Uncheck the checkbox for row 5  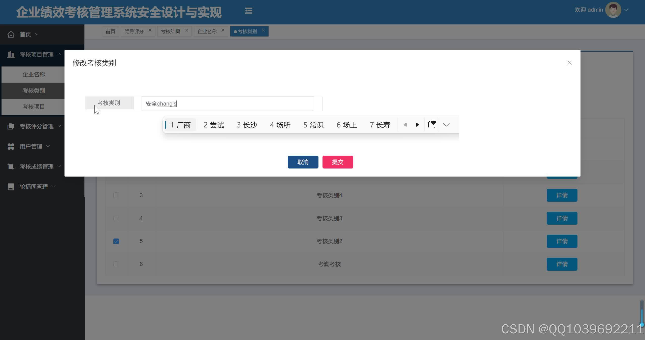point(116,241)
